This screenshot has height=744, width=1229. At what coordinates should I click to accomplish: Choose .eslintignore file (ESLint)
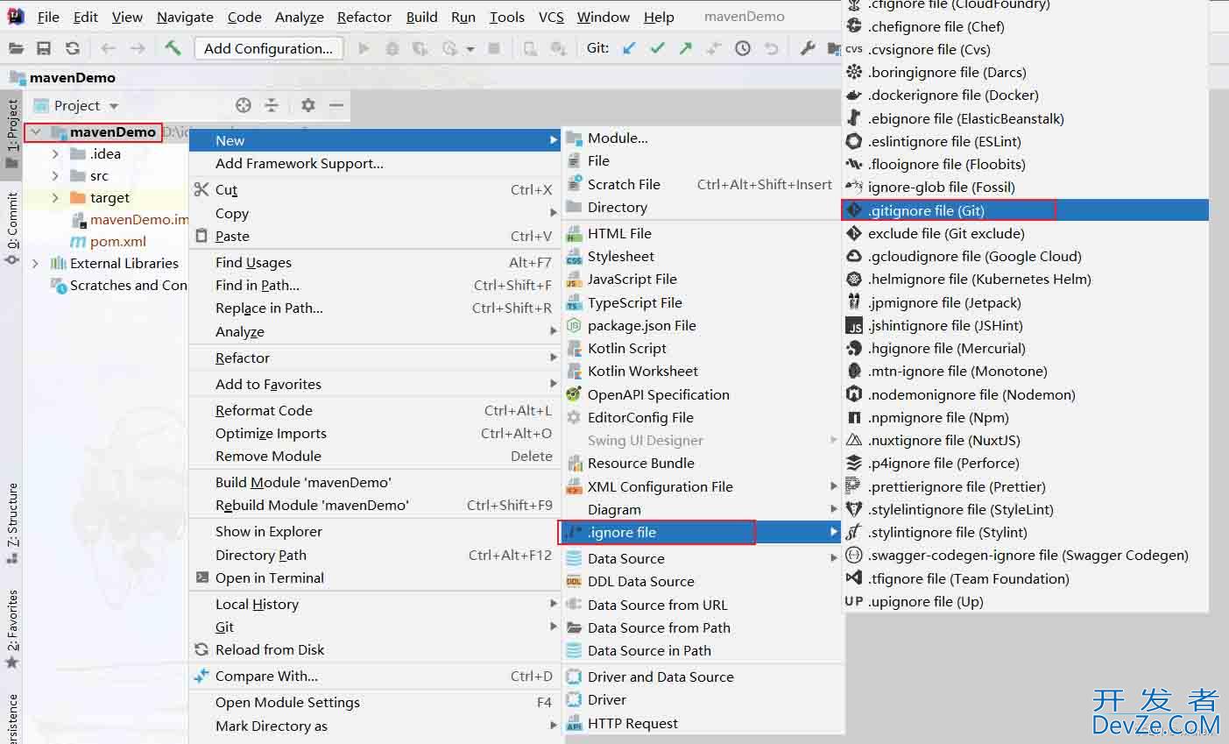[1025, 141]
